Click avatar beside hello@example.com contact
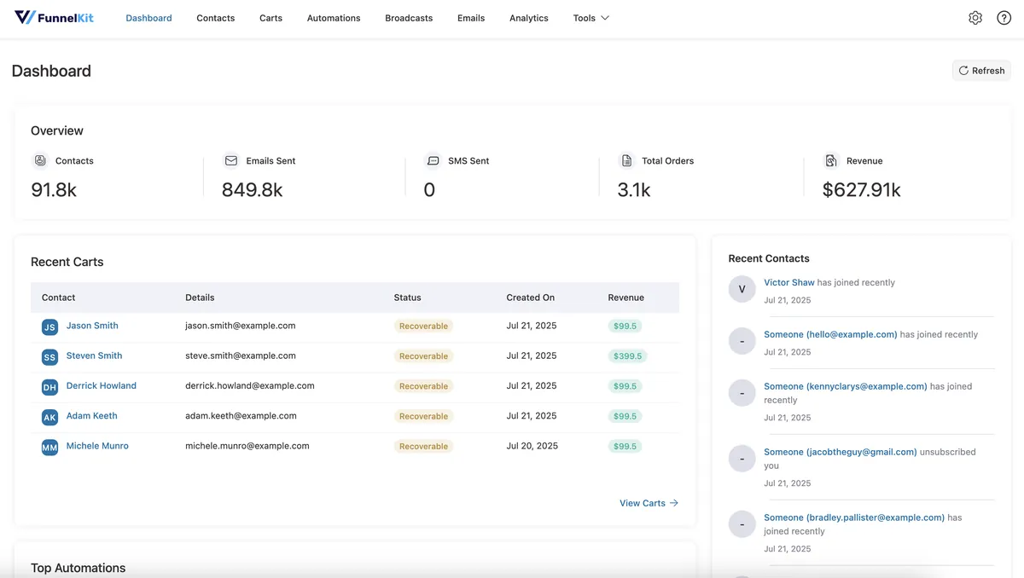This screenshot has width=1024, height=578. (x=742, y=341)
